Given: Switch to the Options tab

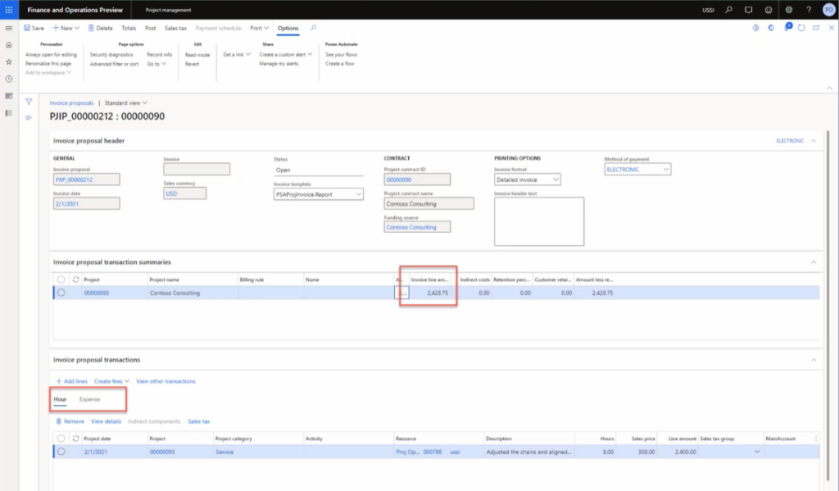Looking at the screenshot, I should coord(288,28).
